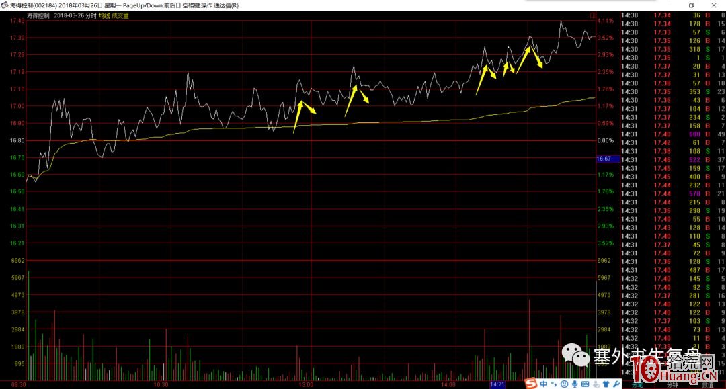Restore down the window
This screenshot has height=389, width=726.
pos(691,5)
